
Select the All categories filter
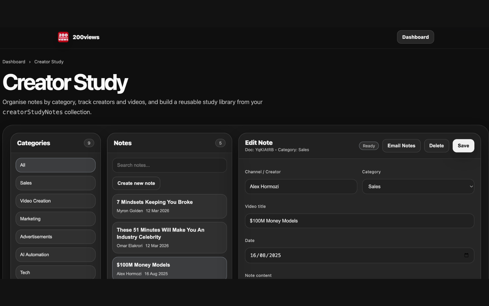click(x=55, y=165)
